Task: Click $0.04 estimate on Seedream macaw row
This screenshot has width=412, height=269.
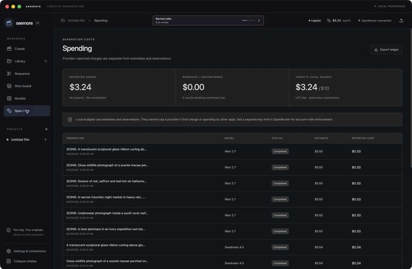Action: point(319,263)
